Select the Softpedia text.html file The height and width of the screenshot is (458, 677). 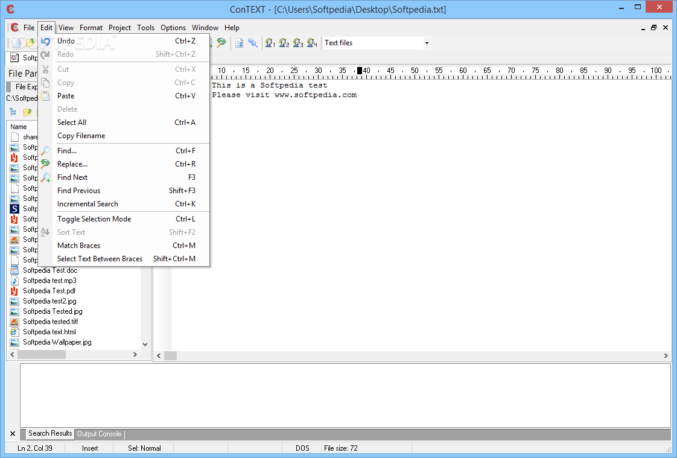click(49, 332)
